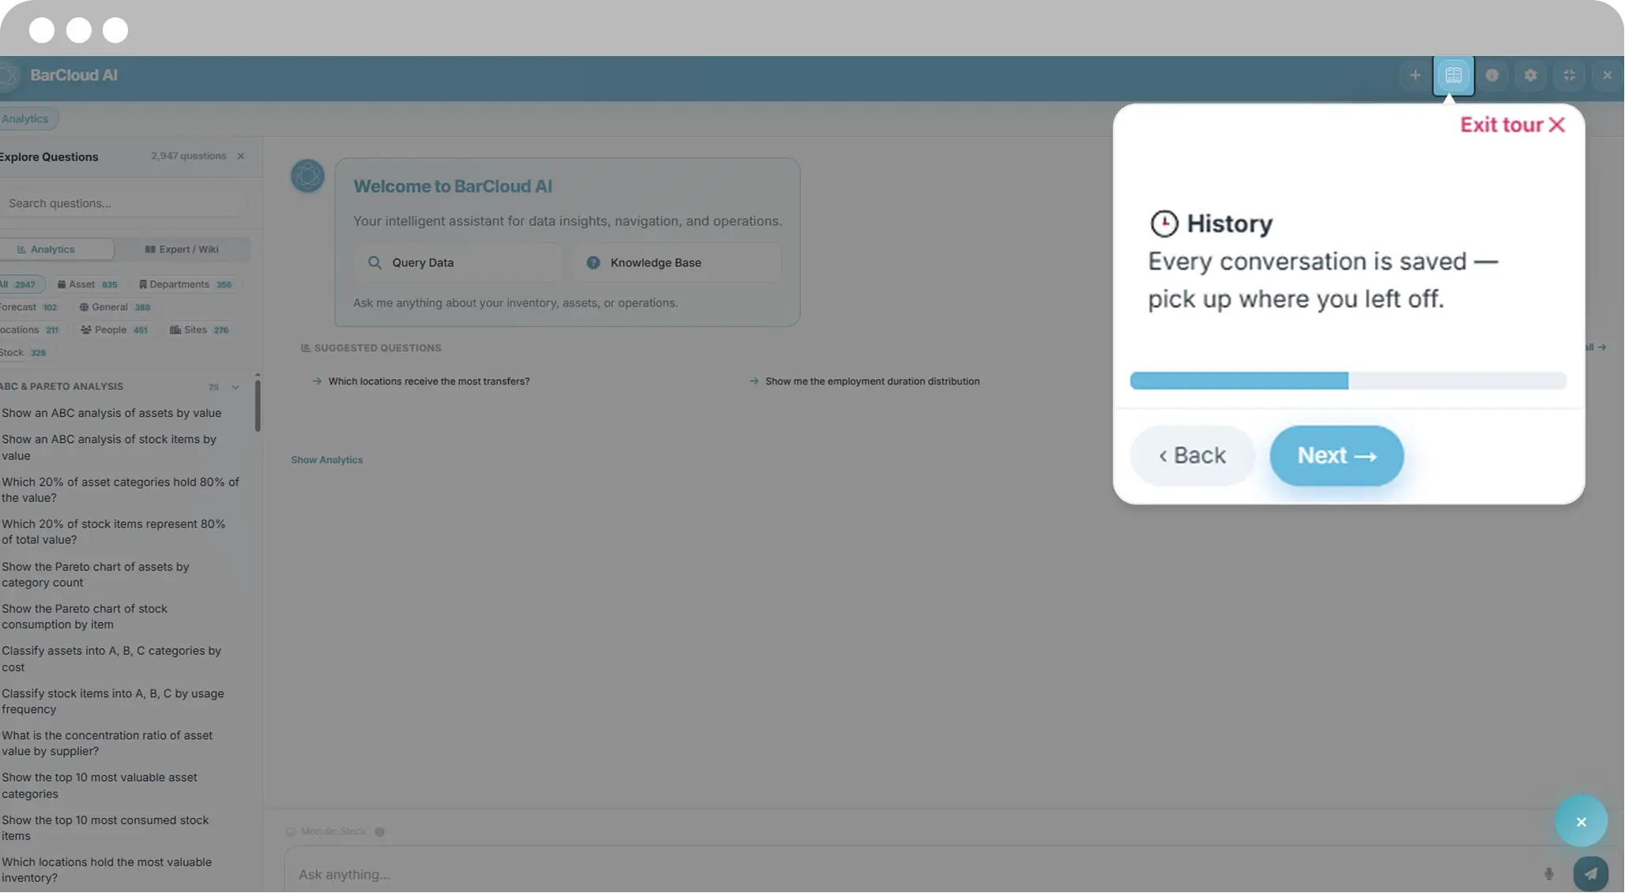1625x893 pixels.
Task: Select 'Show the top 10 most consumed stock items'
Action: [105, 828]
